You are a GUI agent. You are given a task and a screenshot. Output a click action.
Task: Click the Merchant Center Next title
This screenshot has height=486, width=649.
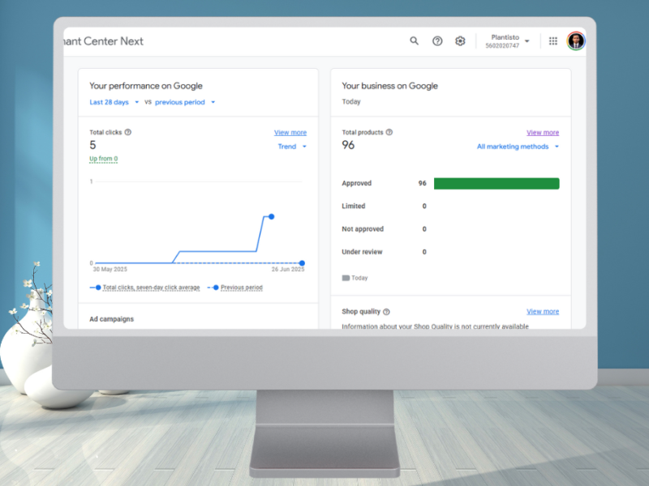click(x=104, y=41)
